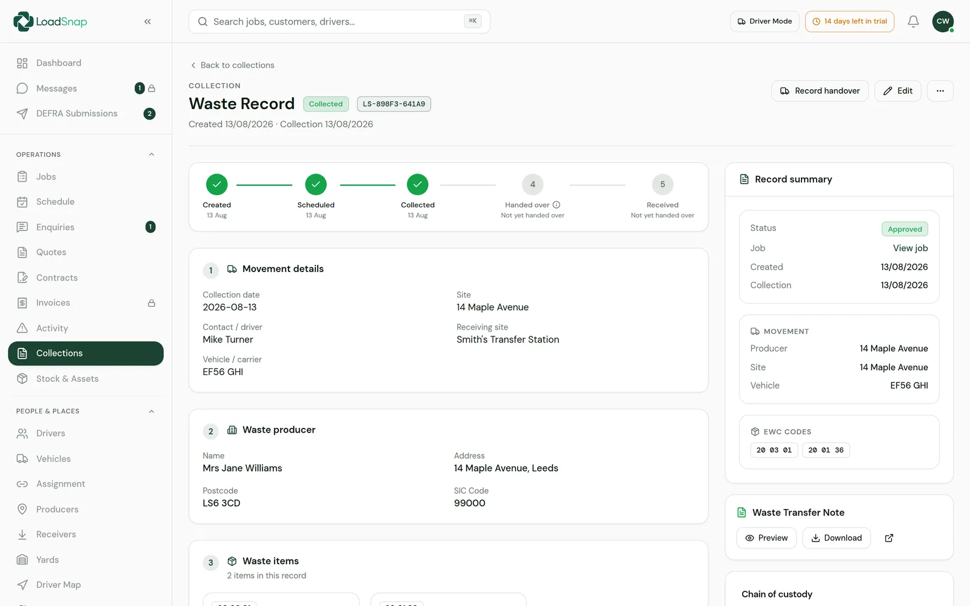
Task: Click the Approved status badge
Action: (x=905, y=229)
